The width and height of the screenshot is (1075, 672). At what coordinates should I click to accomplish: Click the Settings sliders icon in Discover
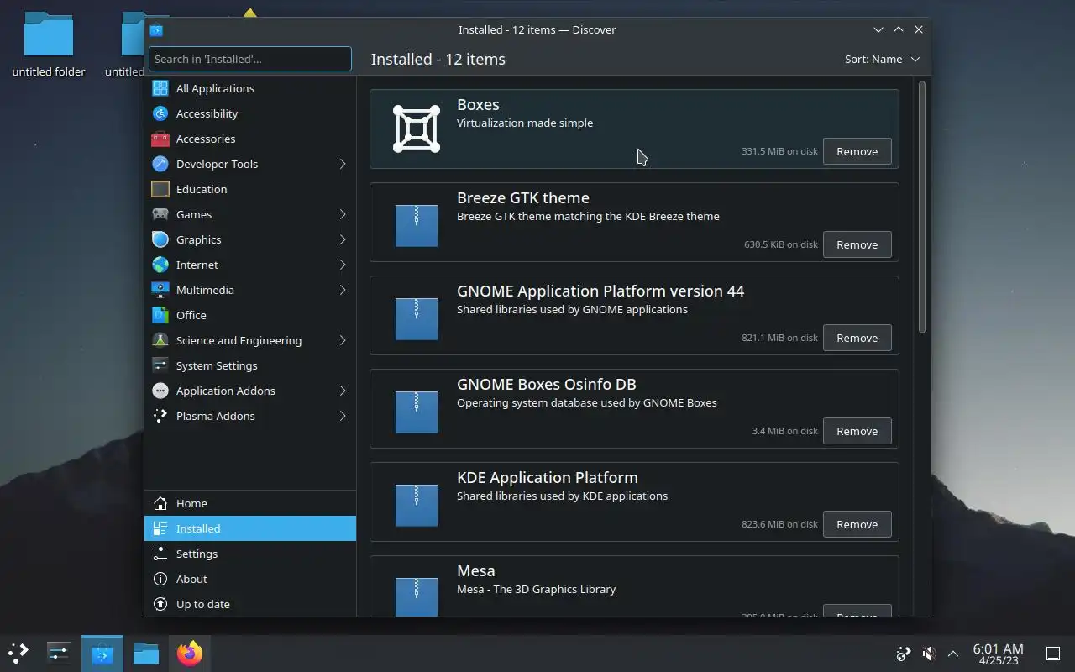160,554
